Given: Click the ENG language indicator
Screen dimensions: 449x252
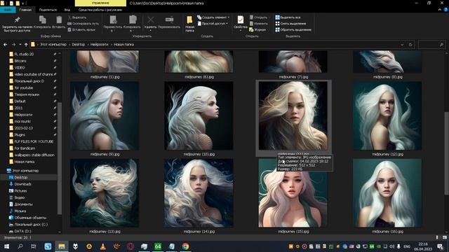Looking at the screenshot, I should [407, 246].
